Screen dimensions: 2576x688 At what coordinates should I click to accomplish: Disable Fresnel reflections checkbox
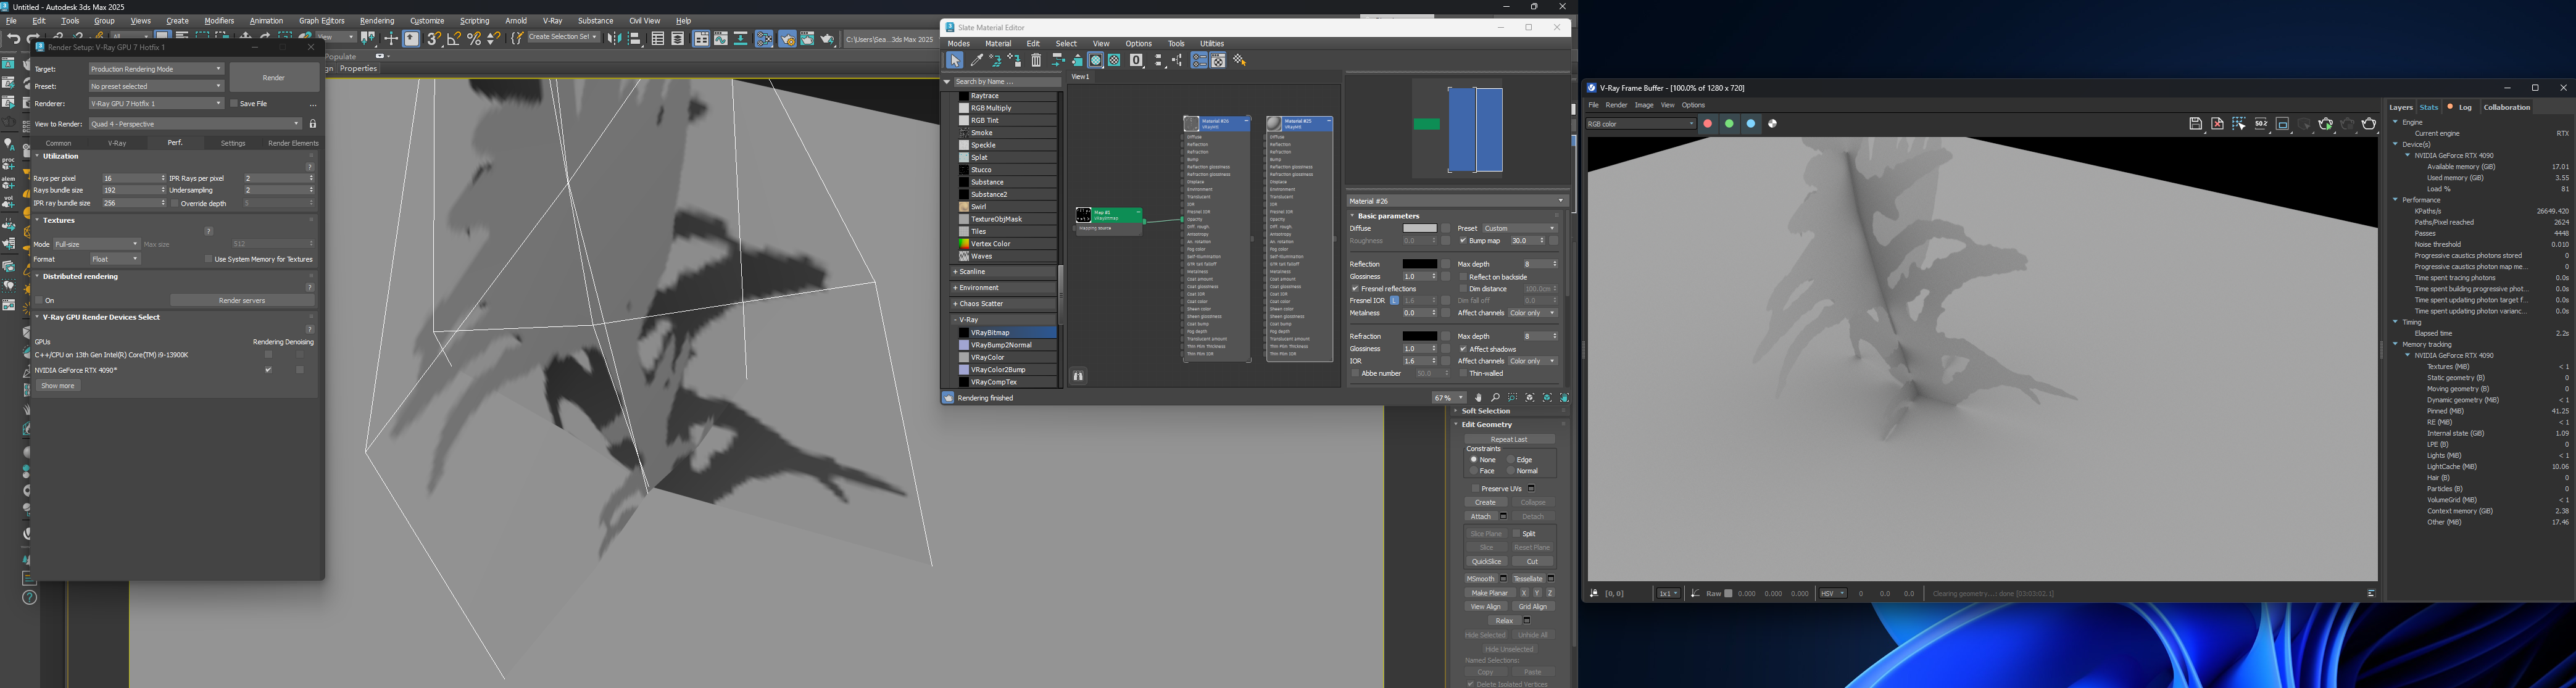(x=1355, y=289)
